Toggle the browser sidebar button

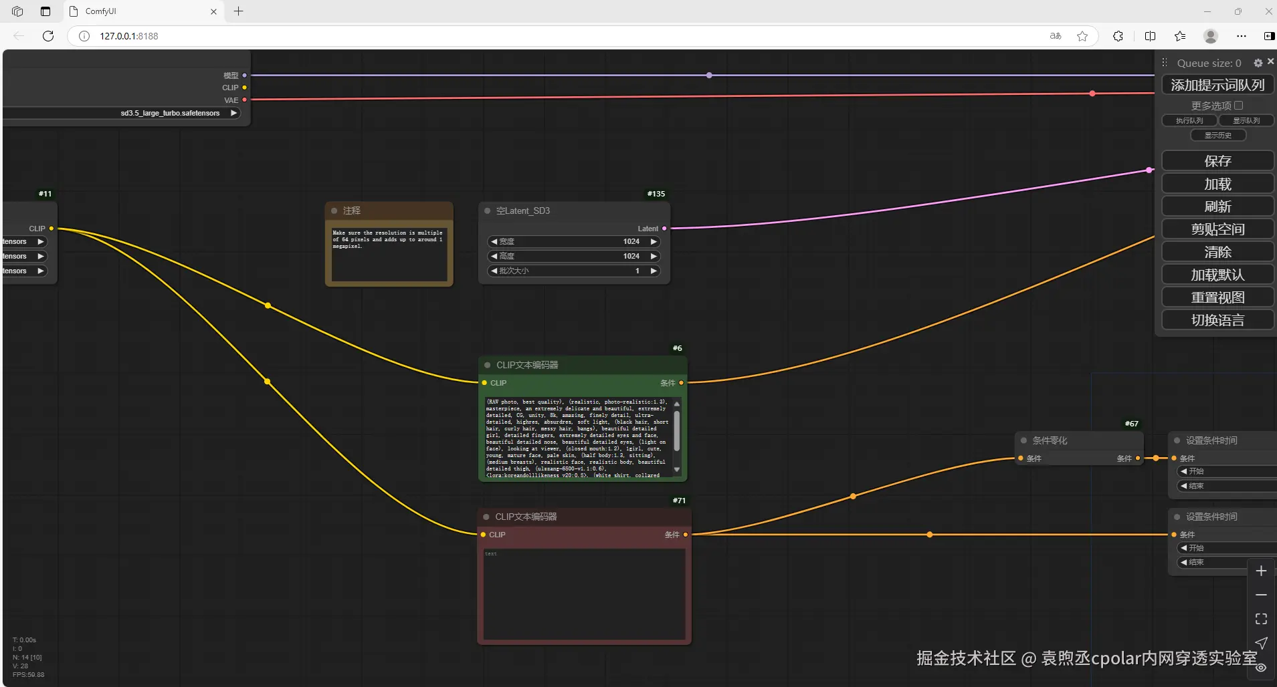tap(1269, 36)
